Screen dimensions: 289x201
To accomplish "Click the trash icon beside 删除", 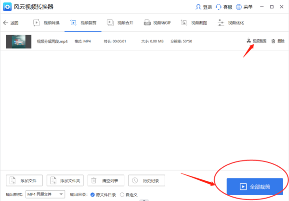I will pos(273,41).
